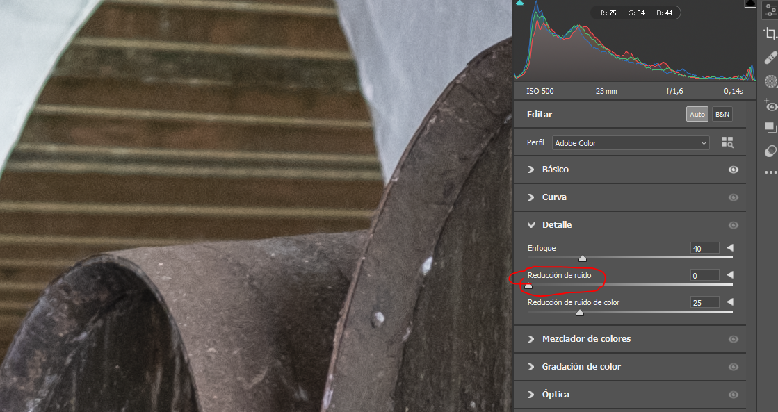Open the three-dots more options menu
Screen dimensions: 778x412
click(770, 172)
